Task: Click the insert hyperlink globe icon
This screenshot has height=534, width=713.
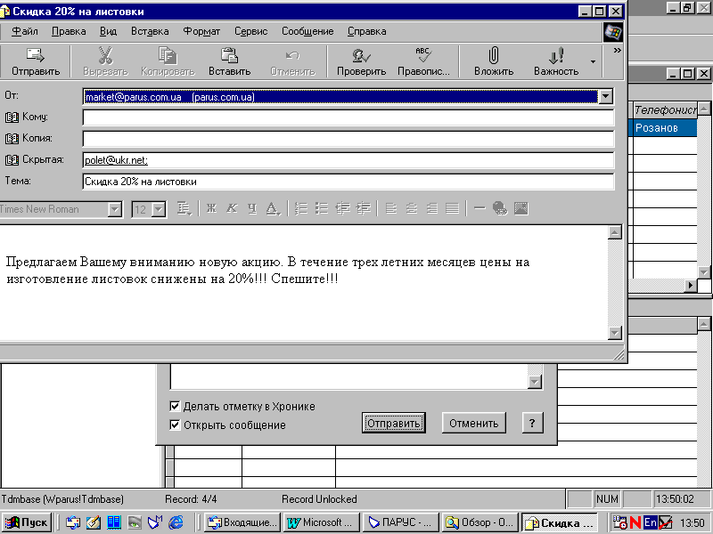Action: click(500, 208)
